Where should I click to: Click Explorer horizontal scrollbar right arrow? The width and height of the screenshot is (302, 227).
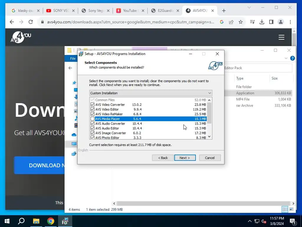[x=293, y=203]
